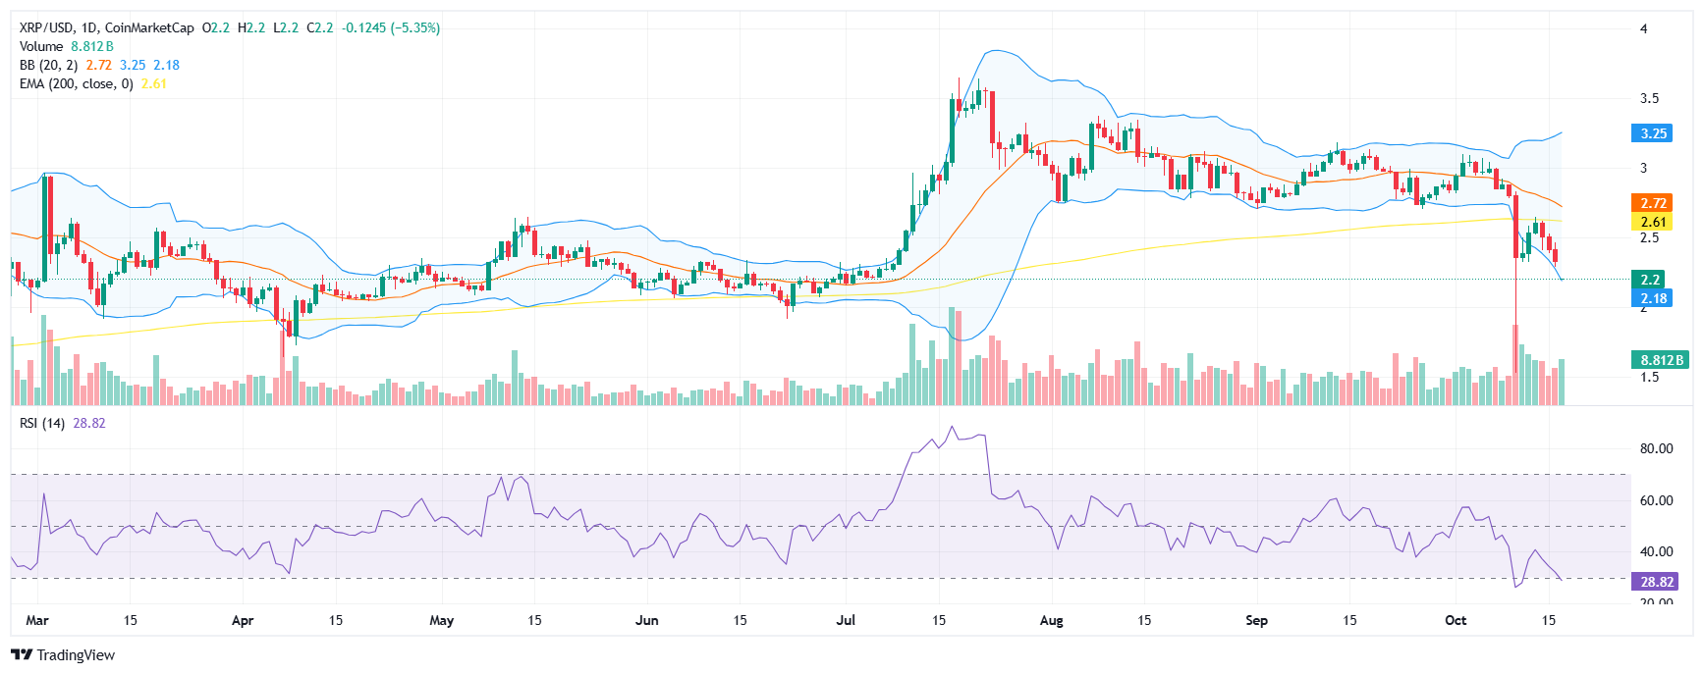Click the yellow 2.61 EMA price tag
The height and width of the screenshot is (674, 1704).
1653,222
